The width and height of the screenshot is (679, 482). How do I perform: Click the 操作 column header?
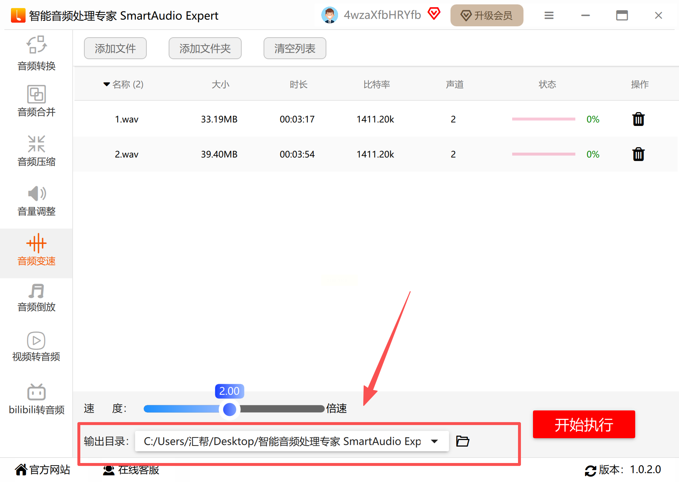coord(640,84)
